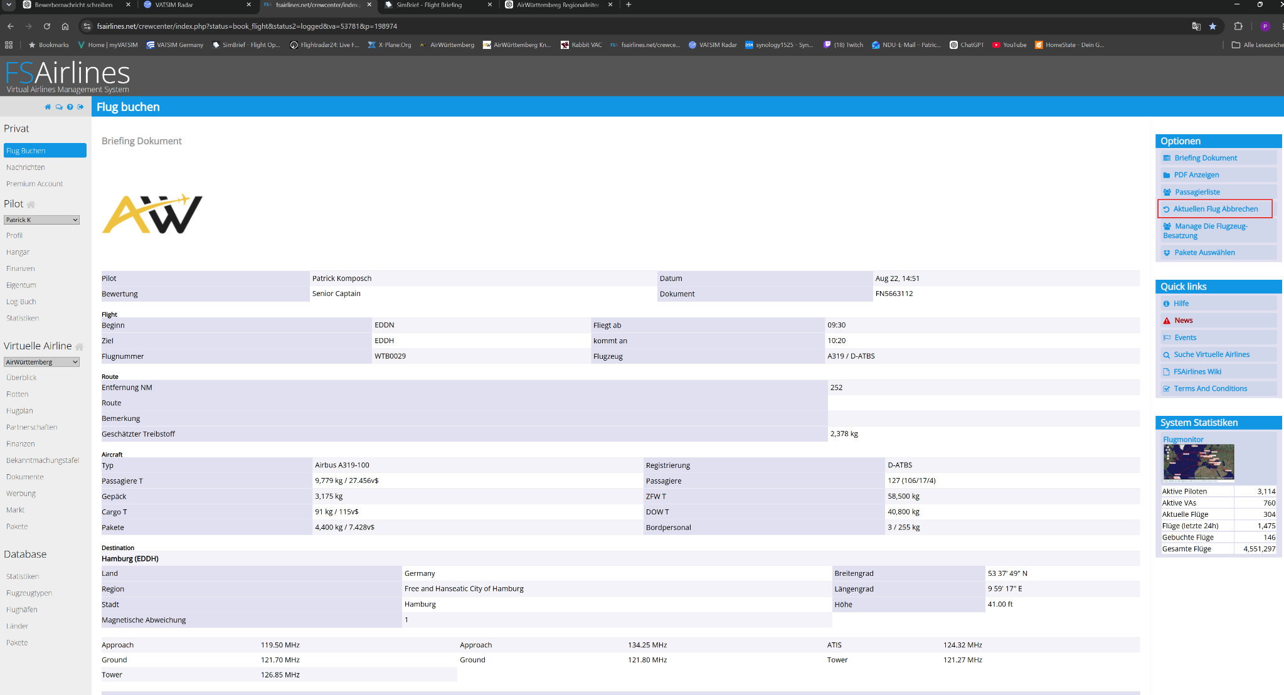The image size is (1284, 695).
Task: Click the home icon above Privat
Action: pyautogui.click(x=48, y=107)
